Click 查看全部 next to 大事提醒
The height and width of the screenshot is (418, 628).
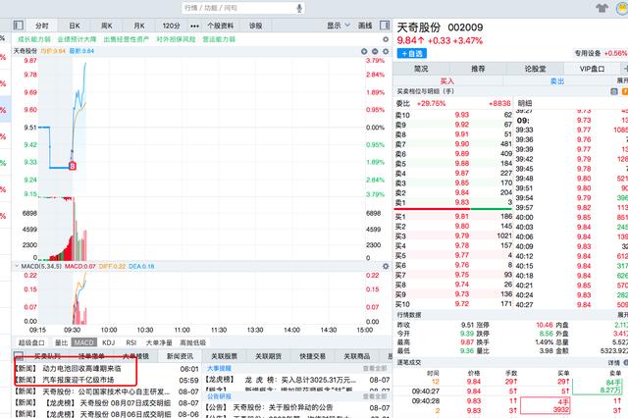375,368
